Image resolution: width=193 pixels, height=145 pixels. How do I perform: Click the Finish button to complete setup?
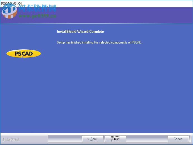pyautogui.click(x=115, y=139)
